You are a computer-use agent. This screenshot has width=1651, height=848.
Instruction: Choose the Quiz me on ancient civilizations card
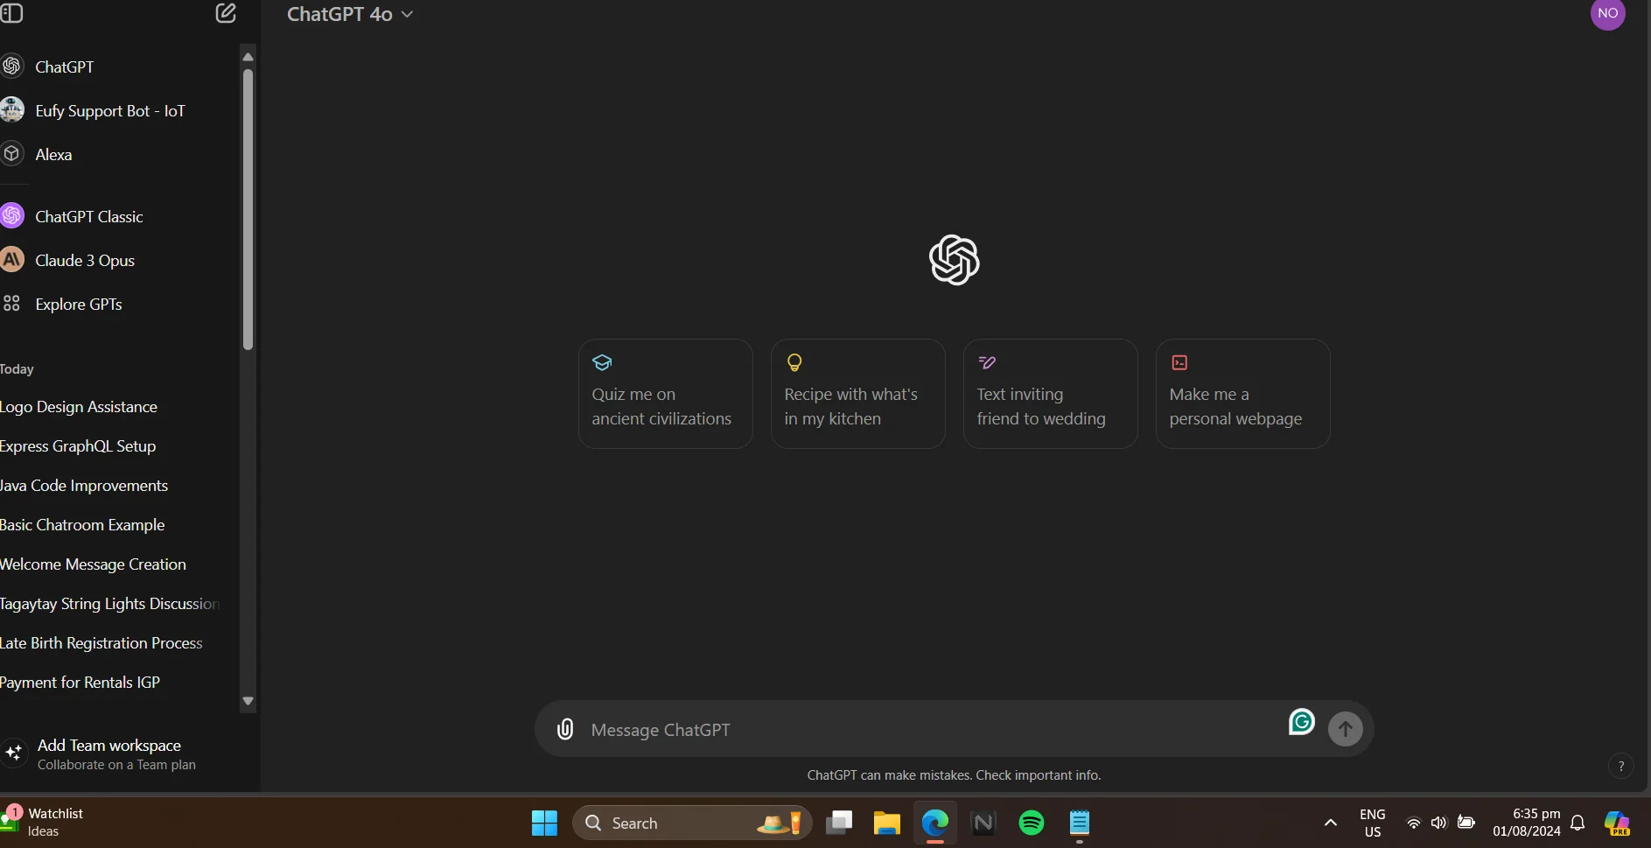click(665, 394)
